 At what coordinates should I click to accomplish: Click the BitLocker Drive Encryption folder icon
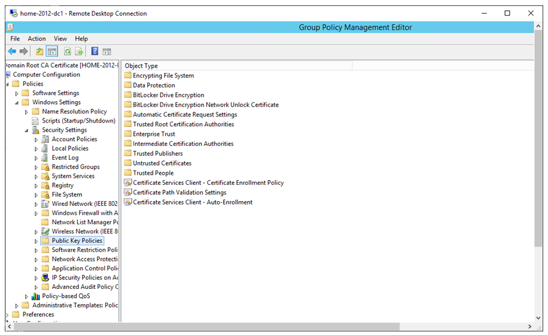click(x=128, y=95)
